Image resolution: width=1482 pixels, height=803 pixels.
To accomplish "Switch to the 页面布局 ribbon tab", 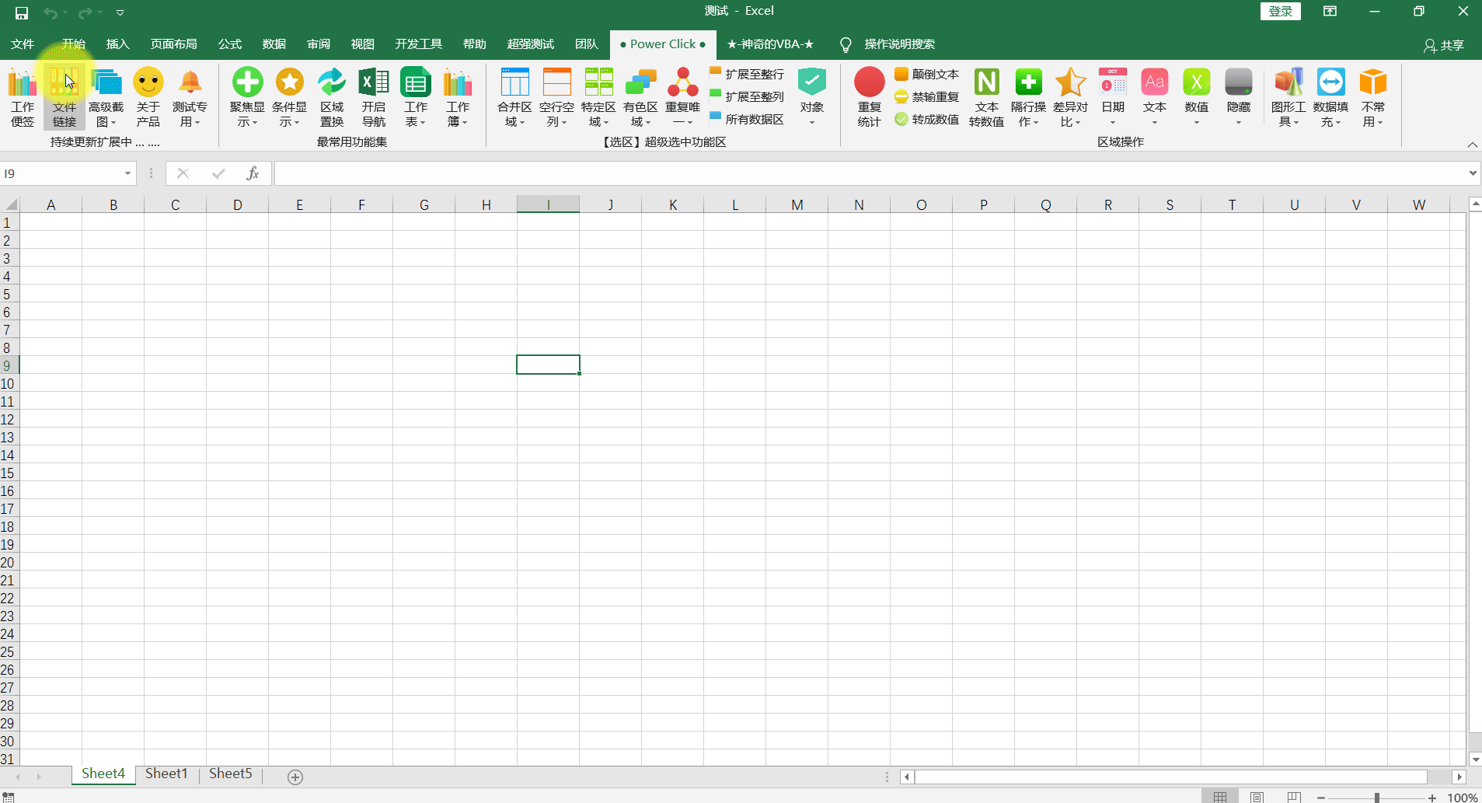I will (x=174, y=44).
